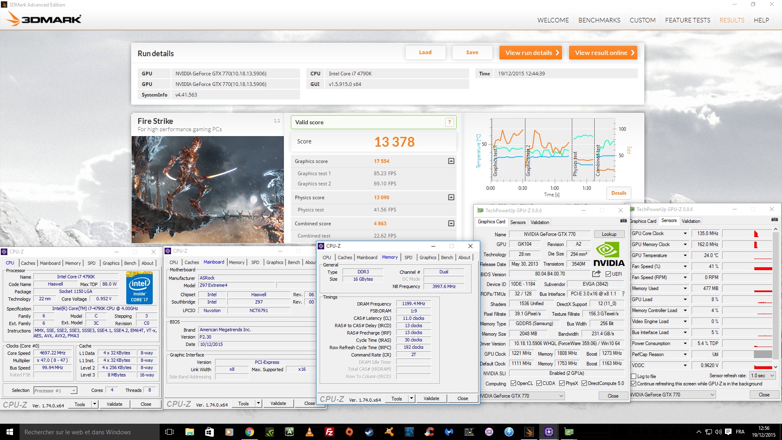Open Malwarebytes from the taskbar
The width and height of the screenshot is (782, 440).
point(449,432)
